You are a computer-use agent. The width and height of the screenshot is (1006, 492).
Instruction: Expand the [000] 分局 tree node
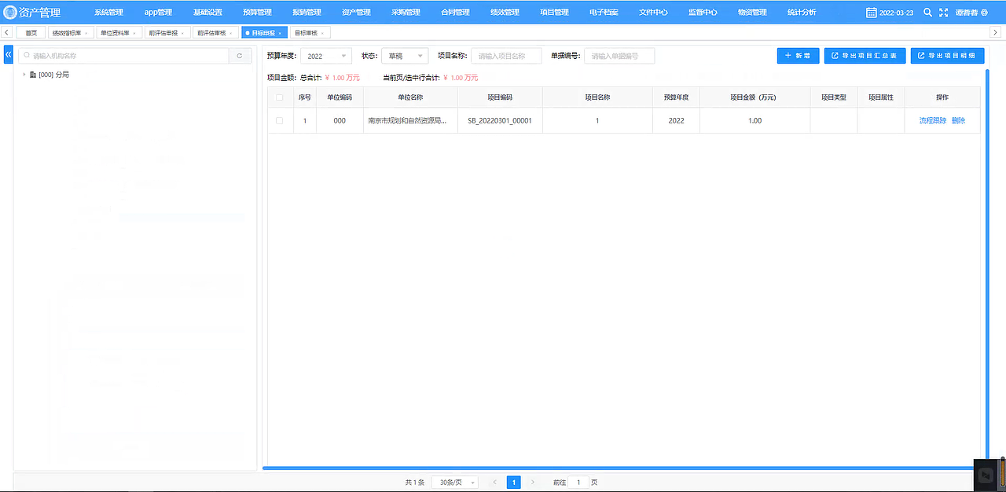tap(24, 75)
